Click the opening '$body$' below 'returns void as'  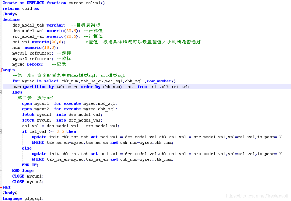click(10, 14)
